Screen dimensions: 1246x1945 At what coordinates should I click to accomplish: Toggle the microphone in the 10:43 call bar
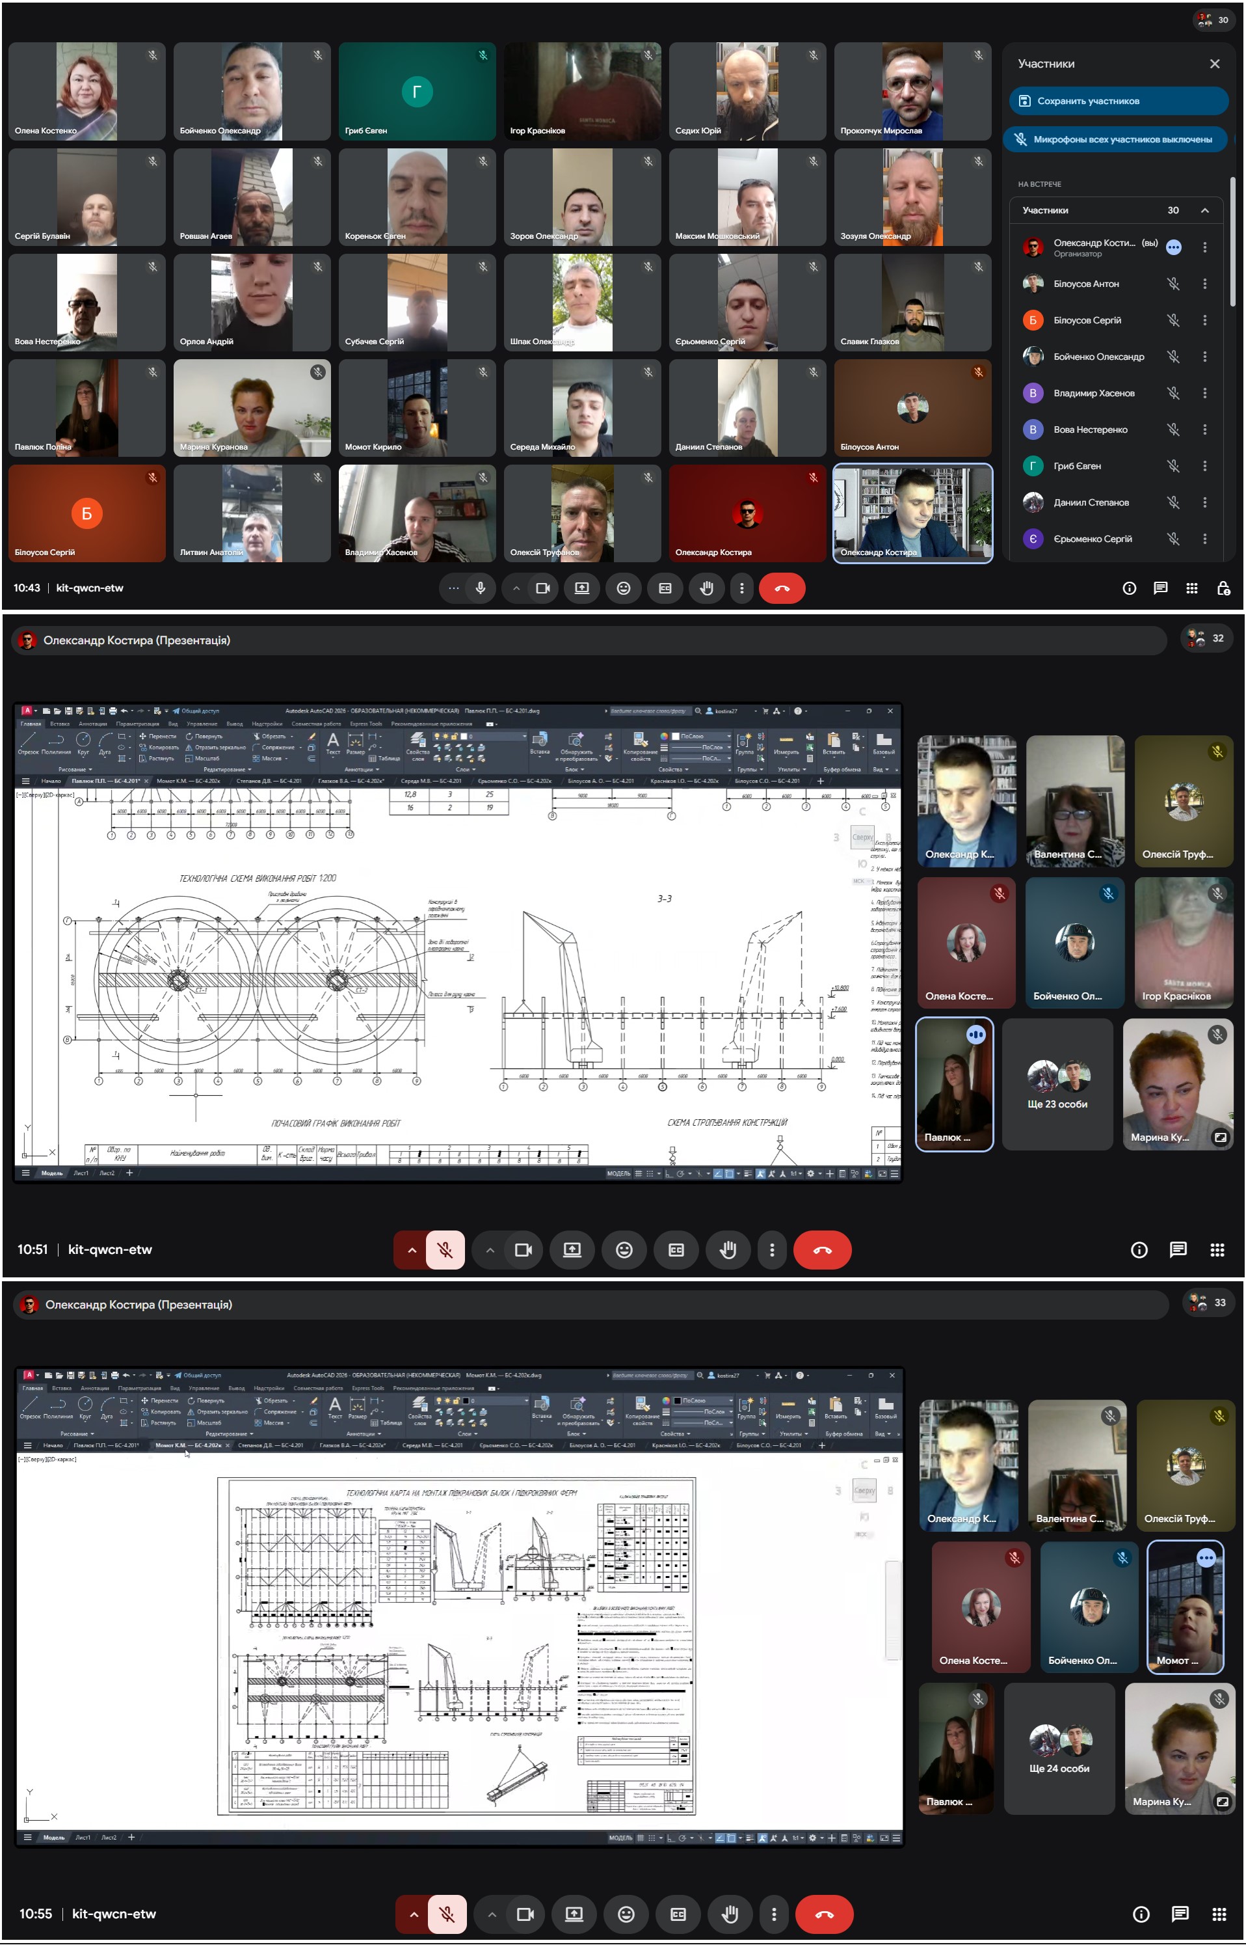[481, 588]
